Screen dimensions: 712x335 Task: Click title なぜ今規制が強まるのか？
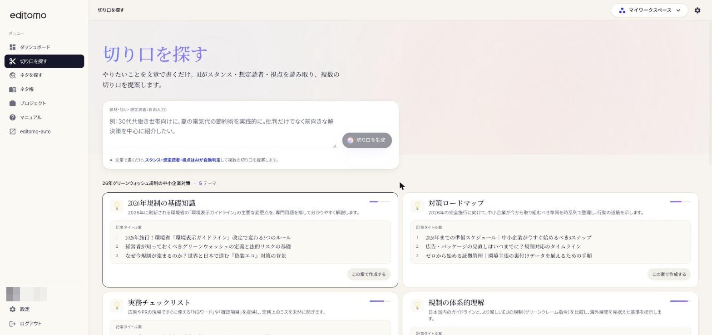click(206, 256)
